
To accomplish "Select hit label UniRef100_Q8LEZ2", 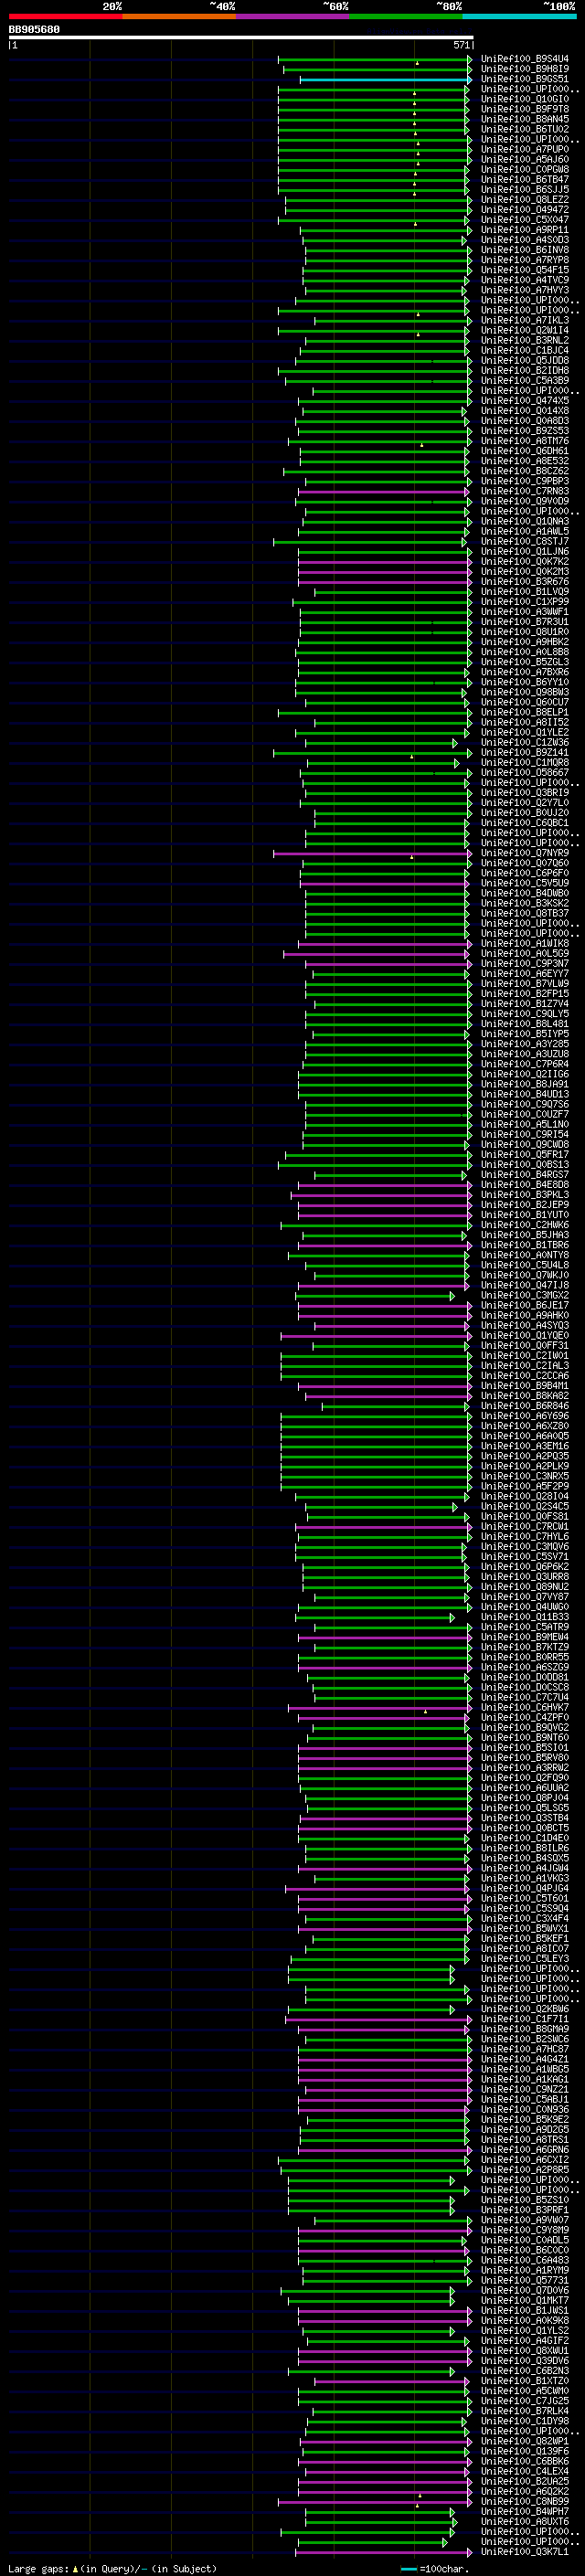I will tap(524, 199).
